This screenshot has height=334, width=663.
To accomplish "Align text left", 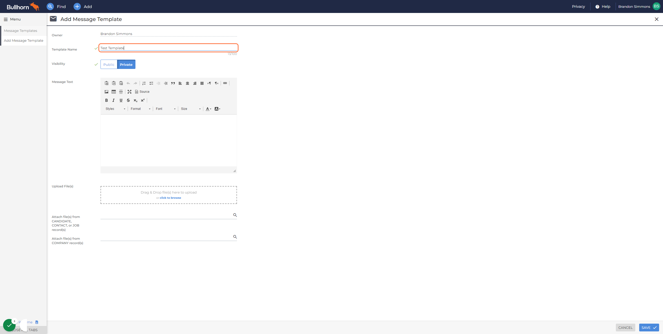I will (180, 83).
